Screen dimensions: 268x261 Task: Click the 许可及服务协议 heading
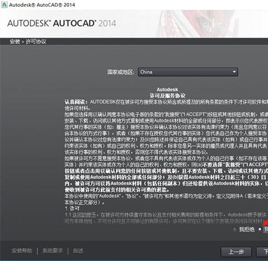coord(167,96)
